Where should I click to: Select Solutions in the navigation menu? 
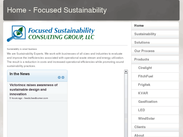(x=142, y=42)
